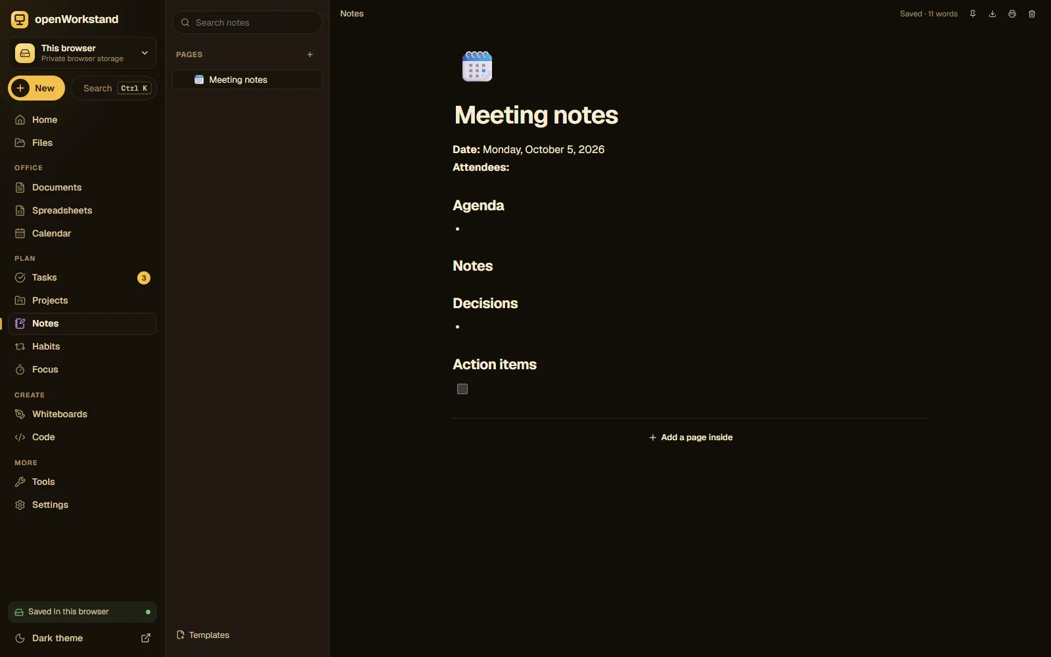
Task: Click the New button
Action: pyautogui.click(x=36, y=88)
